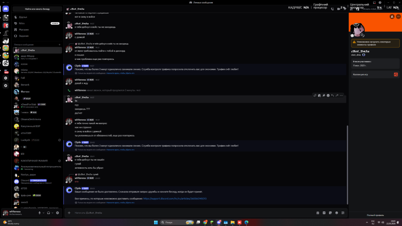Click the chat message scrollbar
Screen dimensions: 402x226
(x=347, y=165)
